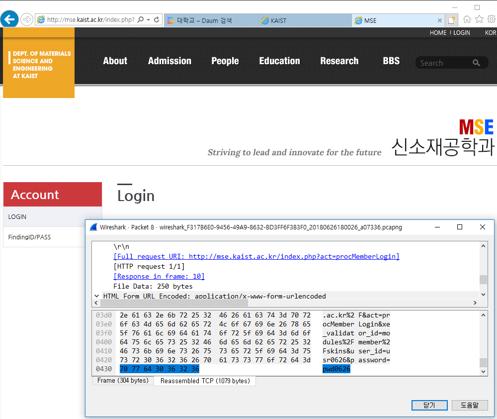Open favorites with the star icon

tap(479, 19)
